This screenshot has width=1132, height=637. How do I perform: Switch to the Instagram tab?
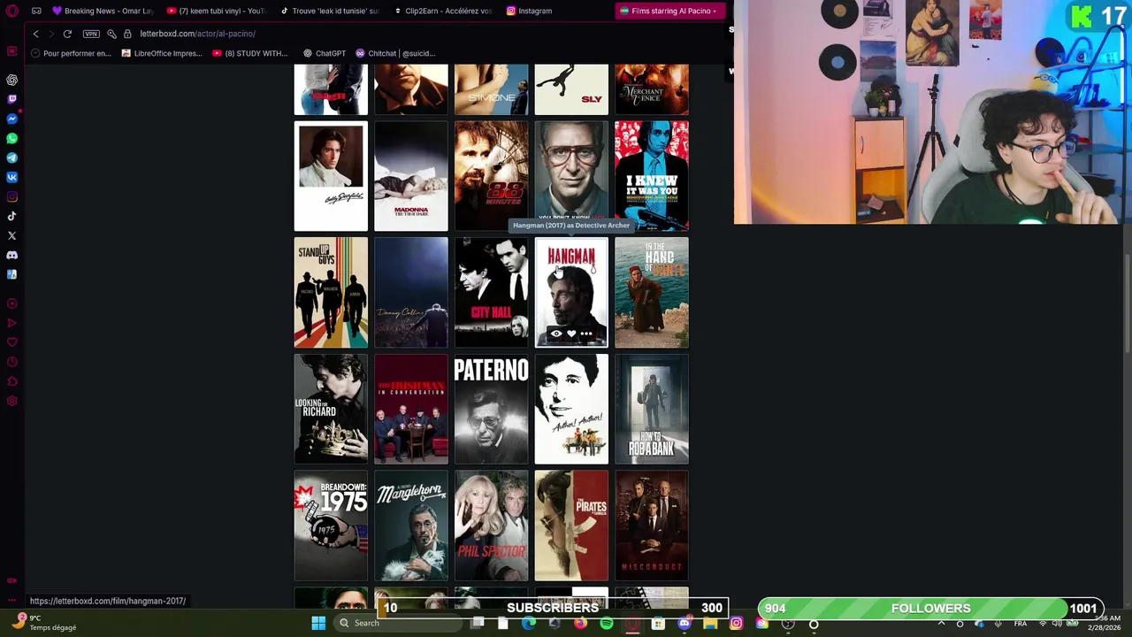coord(530,11)
